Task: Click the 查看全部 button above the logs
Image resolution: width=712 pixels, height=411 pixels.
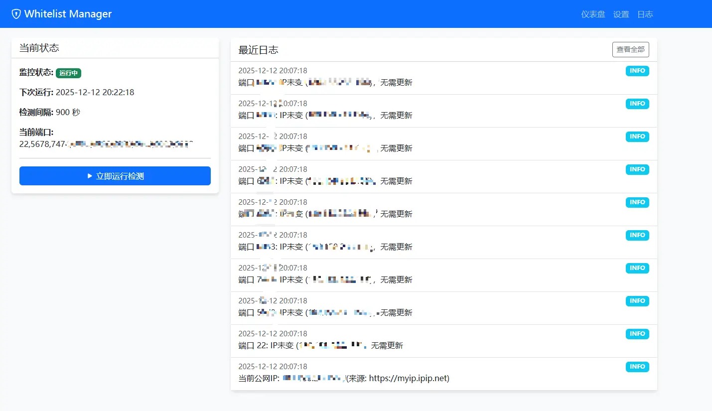Action: pos(630,49)
